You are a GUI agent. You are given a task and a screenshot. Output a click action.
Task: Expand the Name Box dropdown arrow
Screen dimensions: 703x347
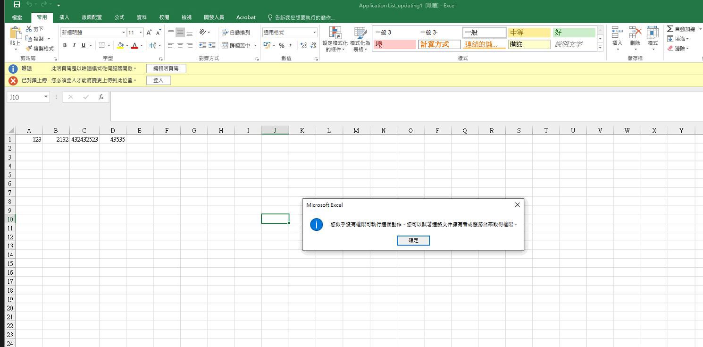coord(46,97)
